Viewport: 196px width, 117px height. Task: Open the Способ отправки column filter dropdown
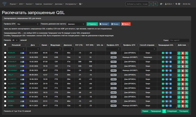click(148, 49)
